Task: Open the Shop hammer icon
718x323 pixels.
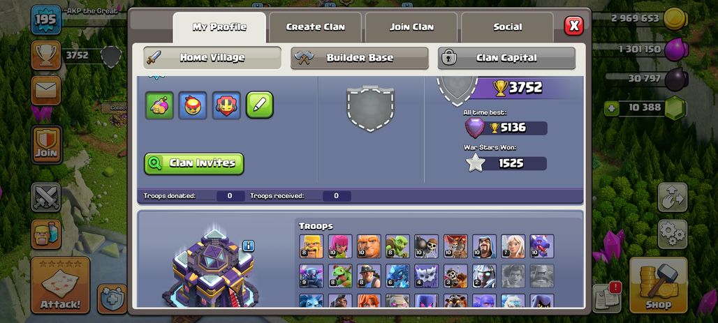Action: point(658,285)
